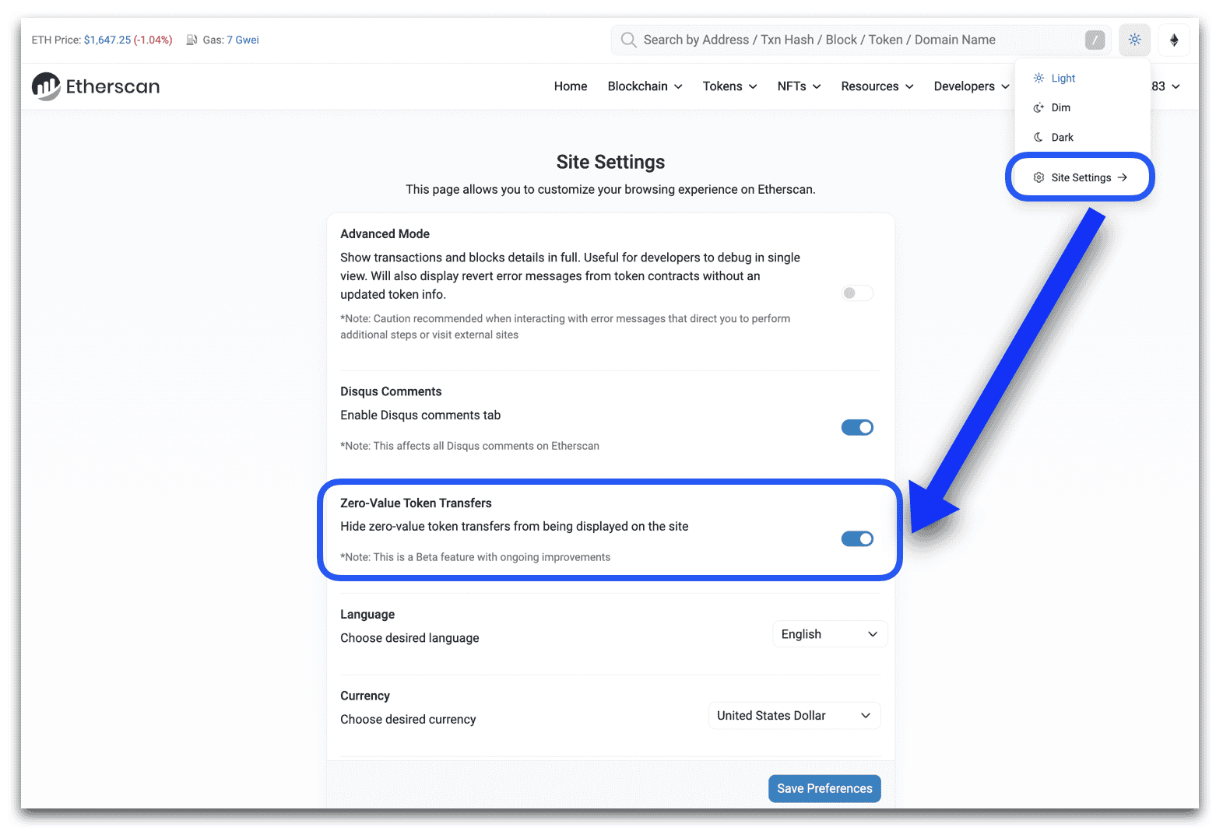Click the Dim theme icon
Viewport: 1216px width, 831px height.
(1039, 107)
